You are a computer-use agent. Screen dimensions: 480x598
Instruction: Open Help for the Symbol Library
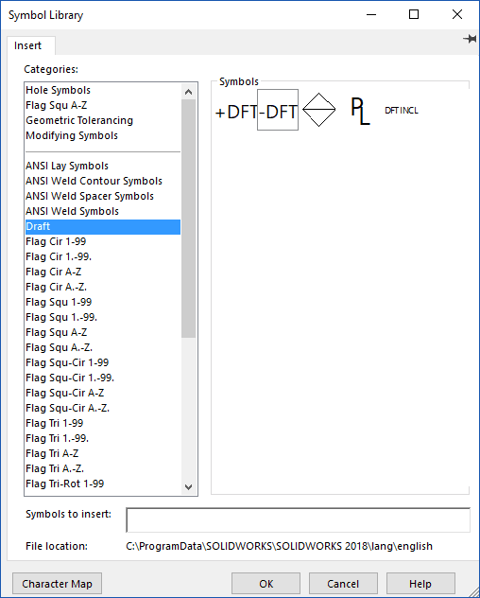coord(420,584)
